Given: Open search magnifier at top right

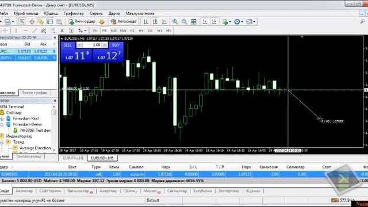Looking at the screenshot, I should 363,22.
